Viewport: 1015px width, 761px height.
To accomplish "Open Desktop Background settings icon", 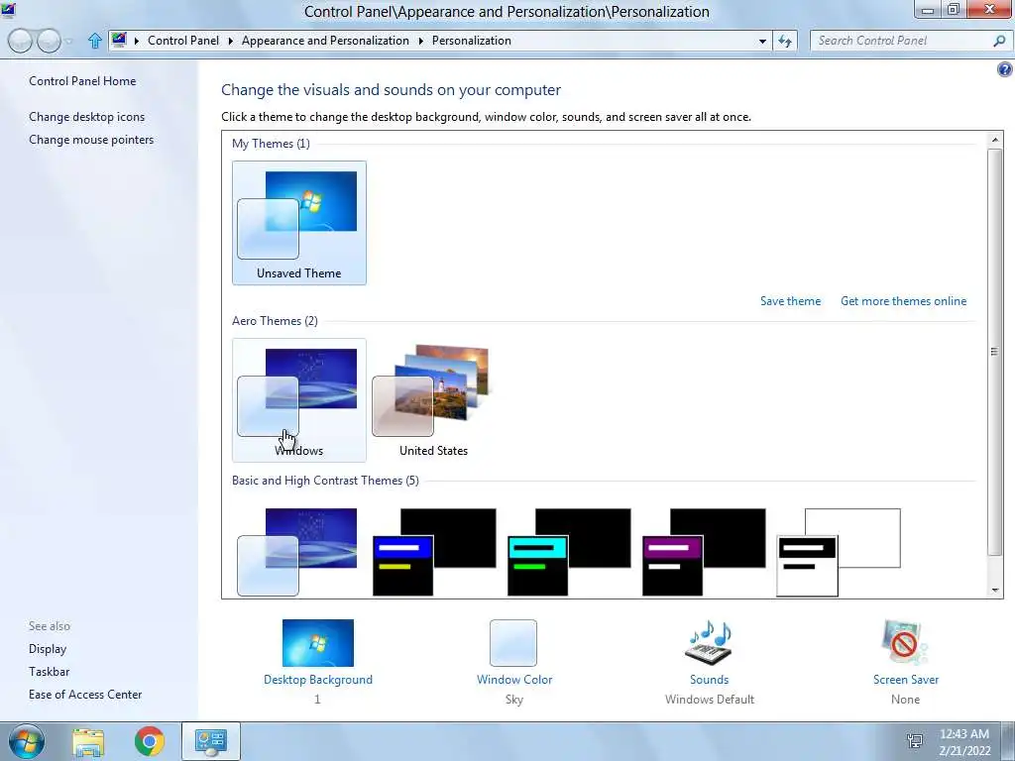I will click(318, 642).
